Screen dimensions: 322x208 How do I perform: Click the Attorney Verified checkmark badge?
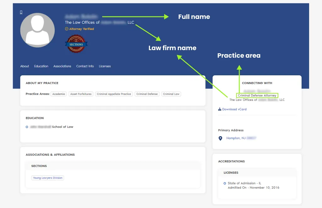(x=66, y=29)
